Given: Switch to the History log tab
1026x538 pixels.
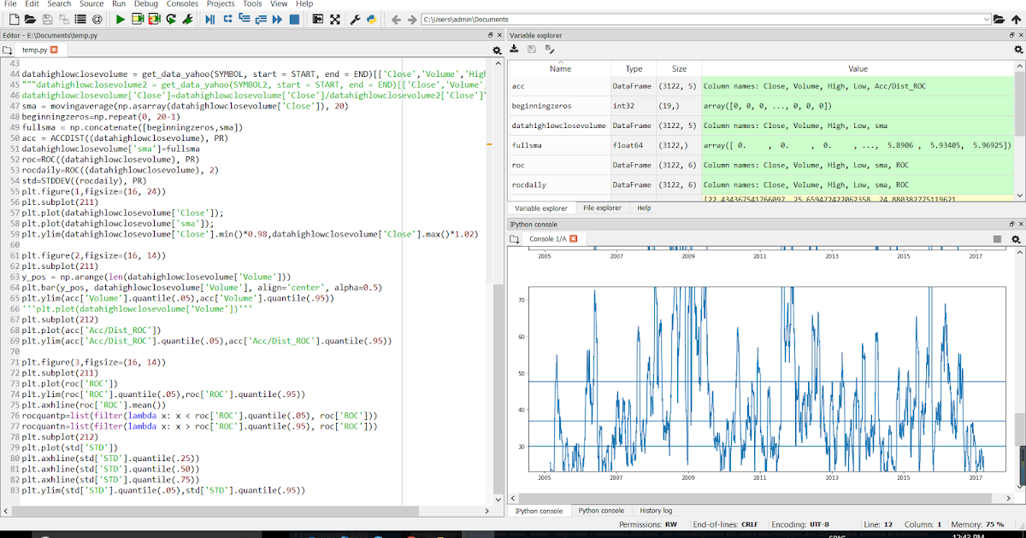Looking at the screenshot, I should (655, 511).
